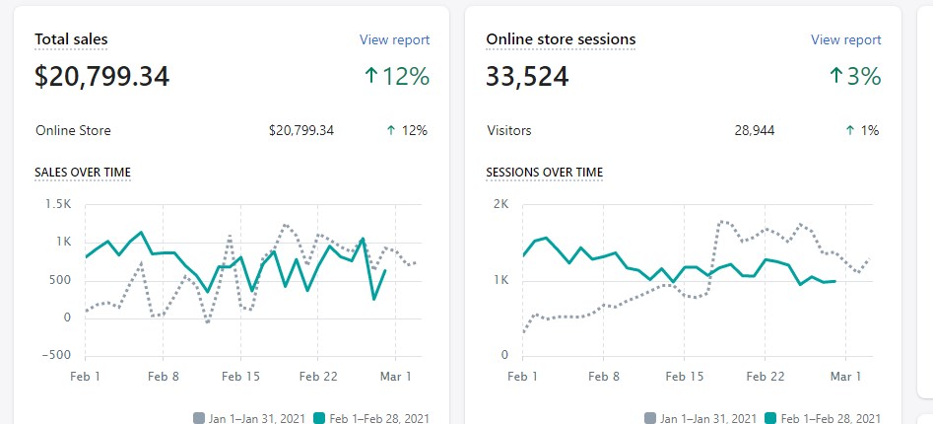Click the 3% increase indicator for sessions
Image resolution: width=933 pixels, height=424 pixels.
point(855,76)
